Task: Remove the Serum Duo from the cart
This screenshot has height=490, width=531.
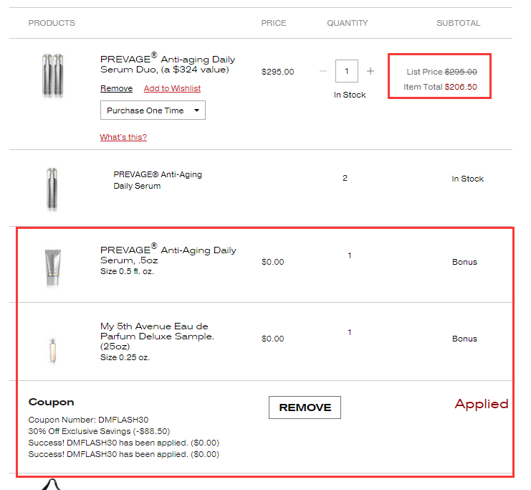Action: point(116,88)
